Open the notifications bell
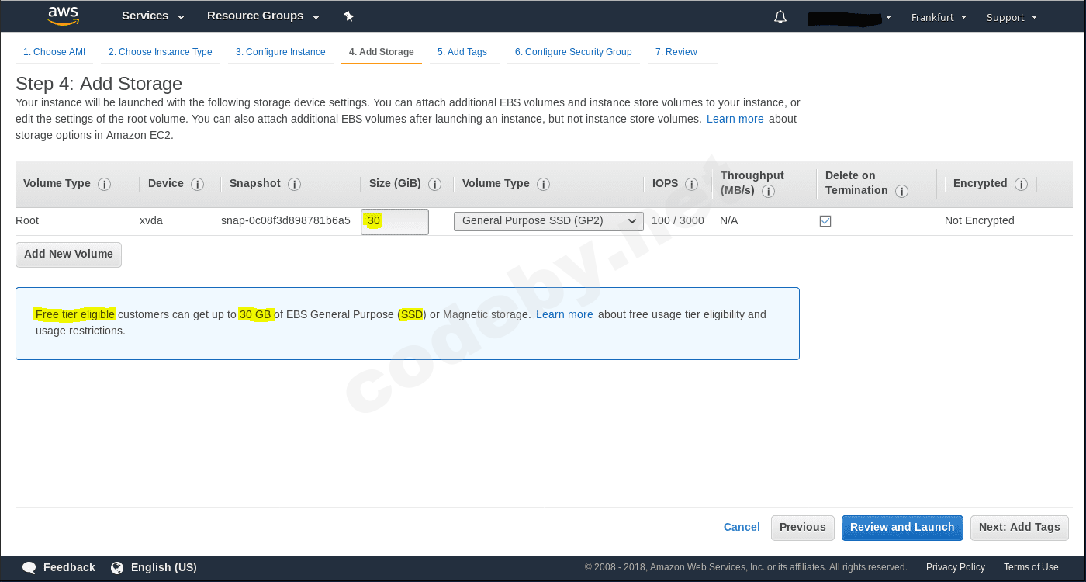Screen dimensions: 1086x582 pos(780,16)
